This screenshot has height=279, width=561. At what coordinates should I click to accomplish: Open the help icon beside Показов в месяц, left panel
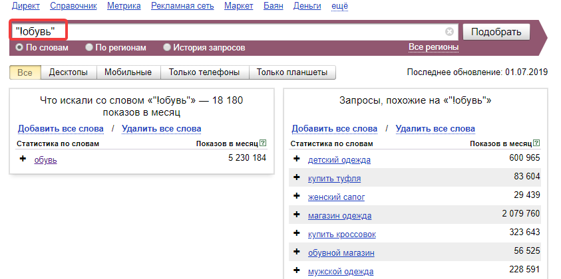tap(264, 143)
